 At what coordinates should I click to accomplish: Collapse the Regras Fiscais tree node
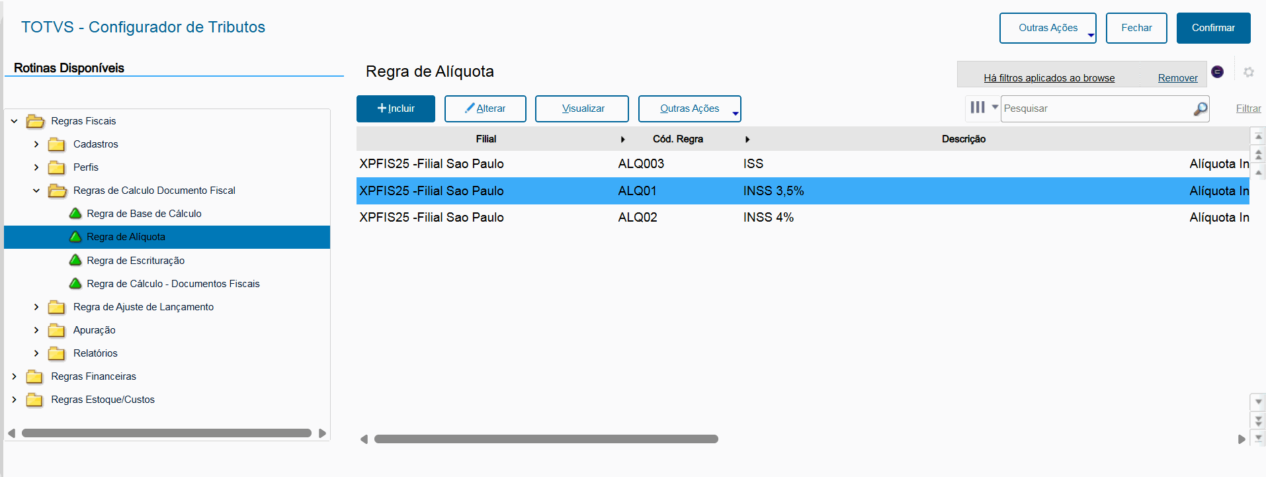[14, 121]
